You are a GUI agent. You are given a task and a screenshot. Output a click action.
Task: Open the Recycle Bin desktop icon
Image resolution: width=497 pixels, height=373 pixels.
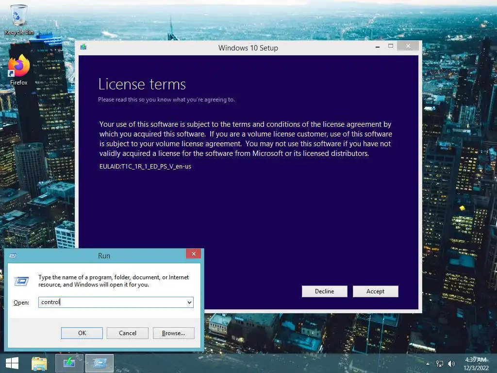tap(19, 19)
